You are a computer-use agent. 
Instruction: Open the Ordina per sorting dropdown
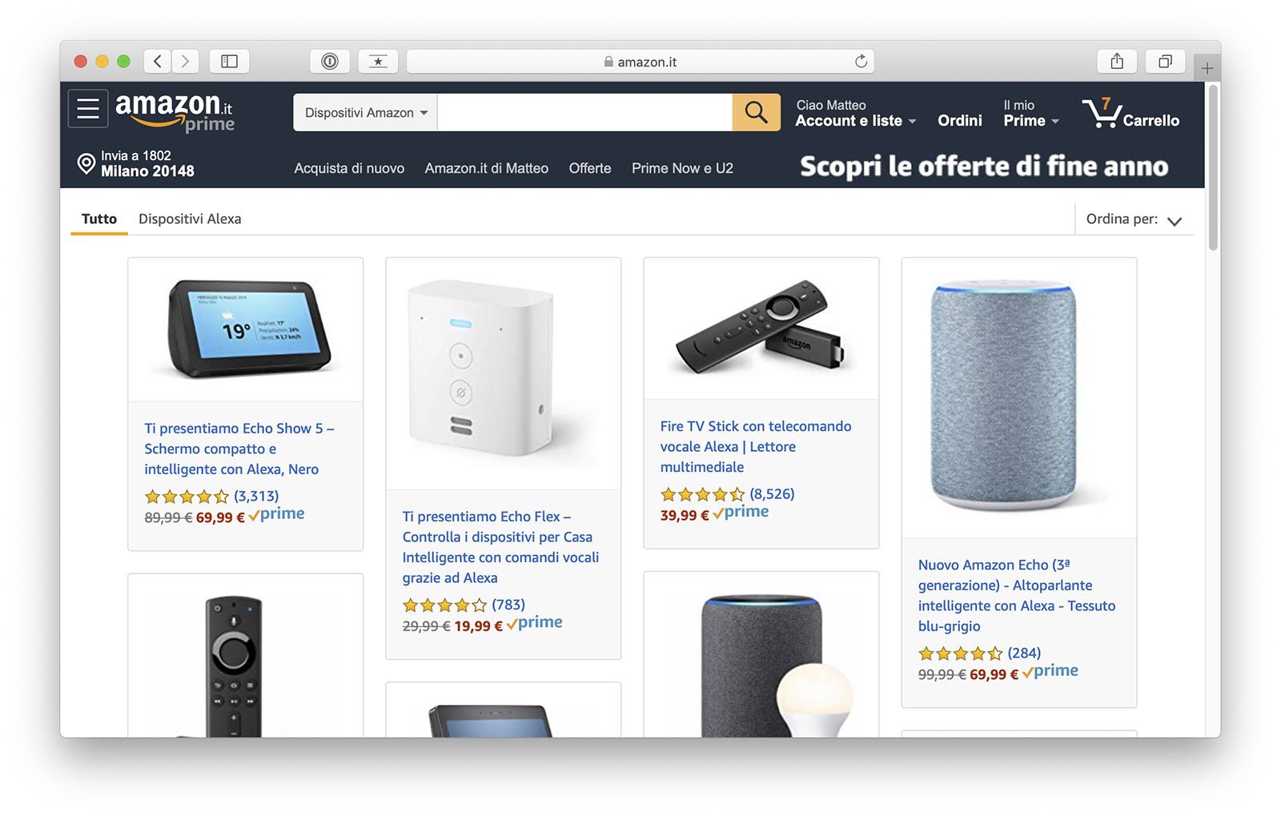tap(1134, 219)
